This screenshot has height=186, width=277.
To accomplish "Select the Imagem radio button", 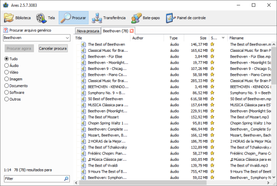I will [x=7, y=79].
